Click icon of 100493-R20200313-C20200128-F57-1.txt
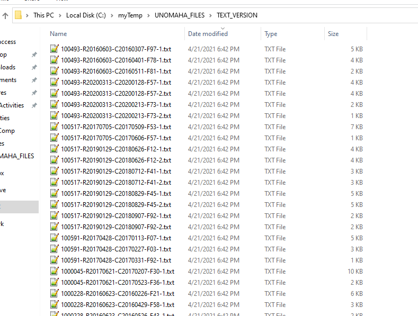This screenshot has width=418, height=316. 55,82
